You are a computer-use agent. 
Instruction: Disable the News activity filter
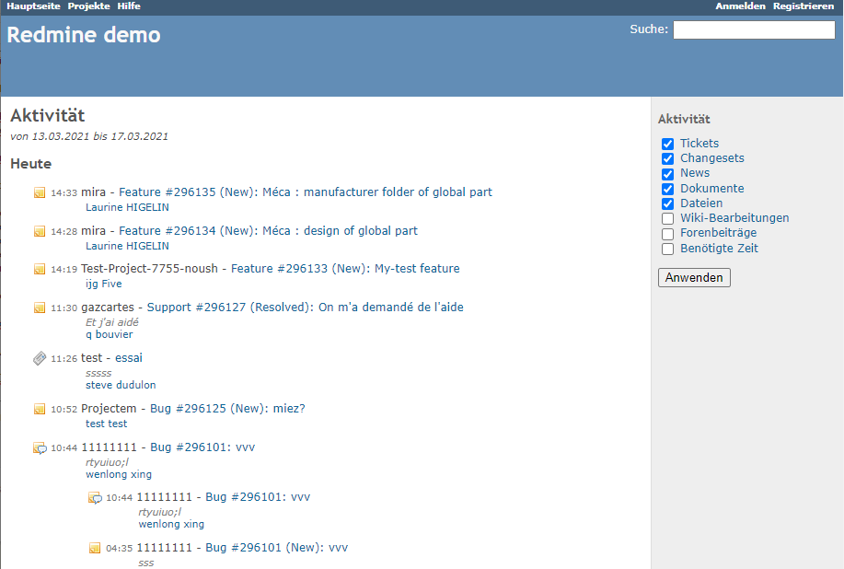pos(667,174)
